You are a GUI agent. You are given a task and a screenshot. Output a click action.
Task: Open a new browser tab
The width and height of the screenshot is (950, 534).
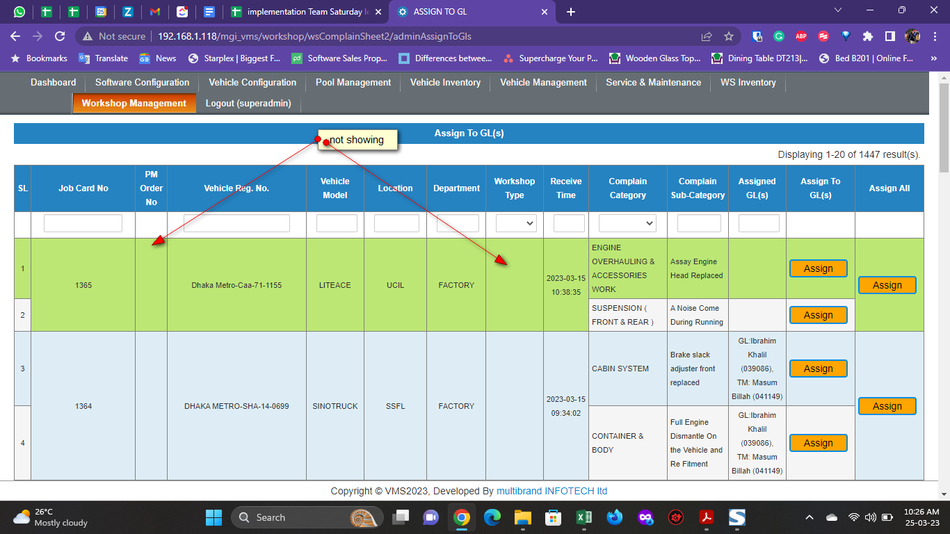[x=571, y=12]
